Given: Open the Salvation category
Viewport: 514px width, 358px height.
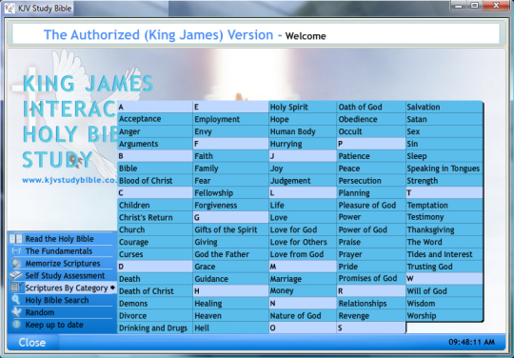Looking at the screenshot, I should tap(445, 107).
